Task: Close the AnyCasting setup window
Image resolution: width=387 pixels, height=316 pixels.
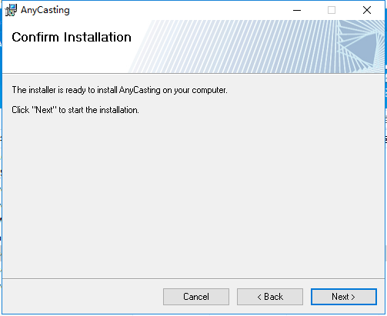Action: click(367, 10)
